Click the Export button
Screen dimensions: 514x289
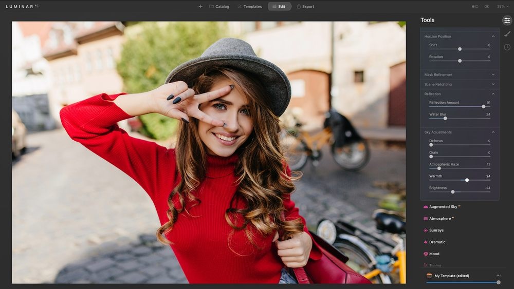click(x=305, y=7)
